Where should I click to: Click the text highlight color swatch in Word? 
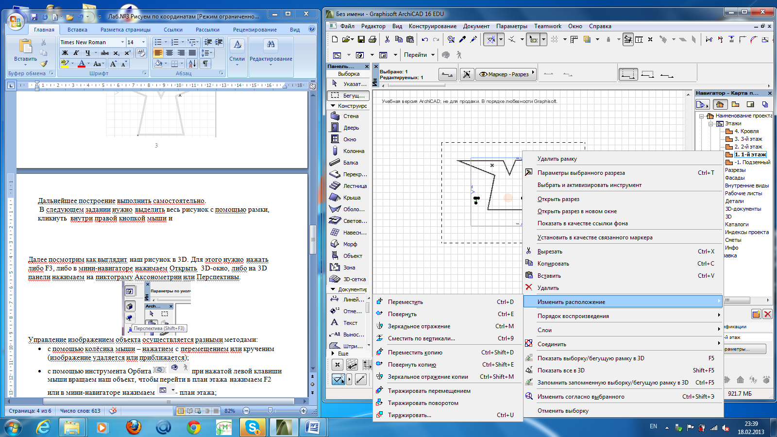point(65,64)
